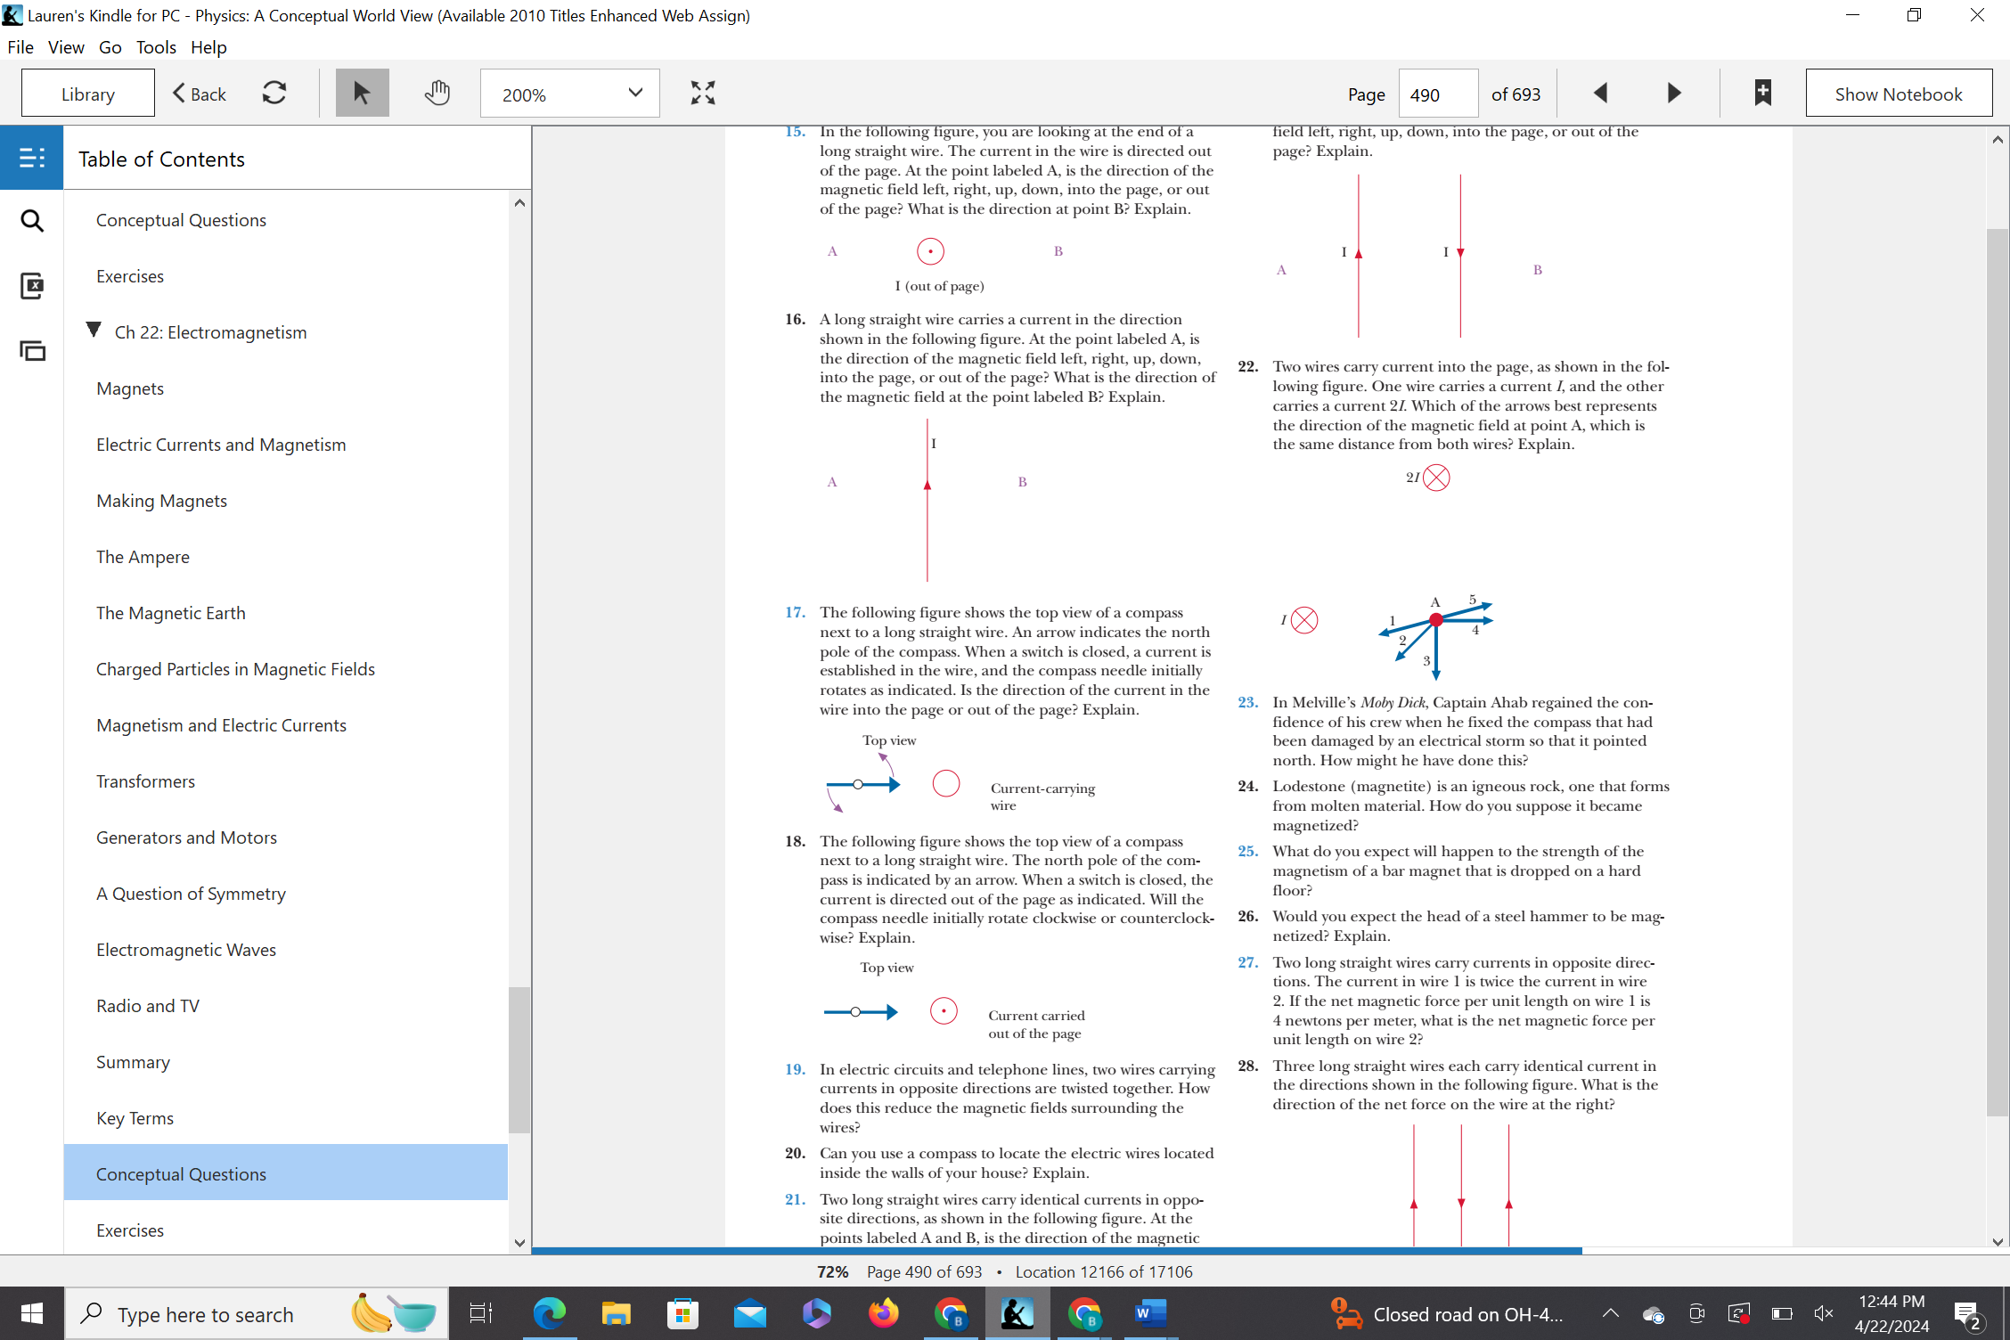This screenshot has width=2010, height=1340.
Task: Open the page layout view from the sidebar
Action: tap(32, 351)
